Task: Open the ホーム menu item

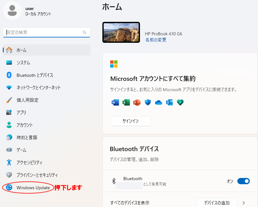Action: (x=47, y=50)
